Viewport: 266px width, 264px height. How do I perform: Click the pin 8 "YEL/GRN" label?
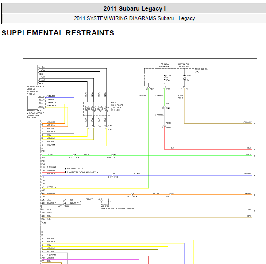51,145
